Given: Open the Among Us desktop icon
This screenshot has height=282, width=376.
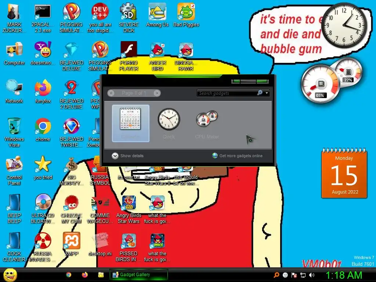Looking at the screenshot, I should [x=157, y=15].
